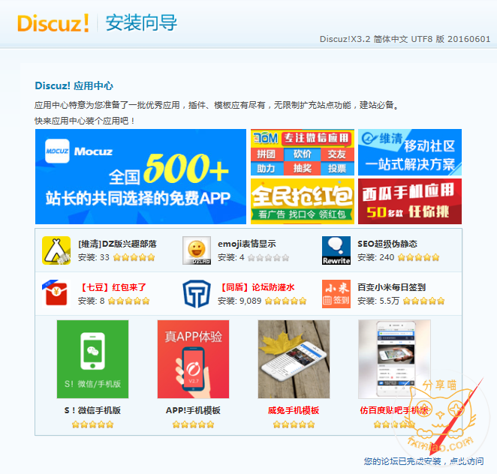This screenshot has width=497, height=474.
Task: Open 百变小米每日签到 app link
Action: coord(391,287)
